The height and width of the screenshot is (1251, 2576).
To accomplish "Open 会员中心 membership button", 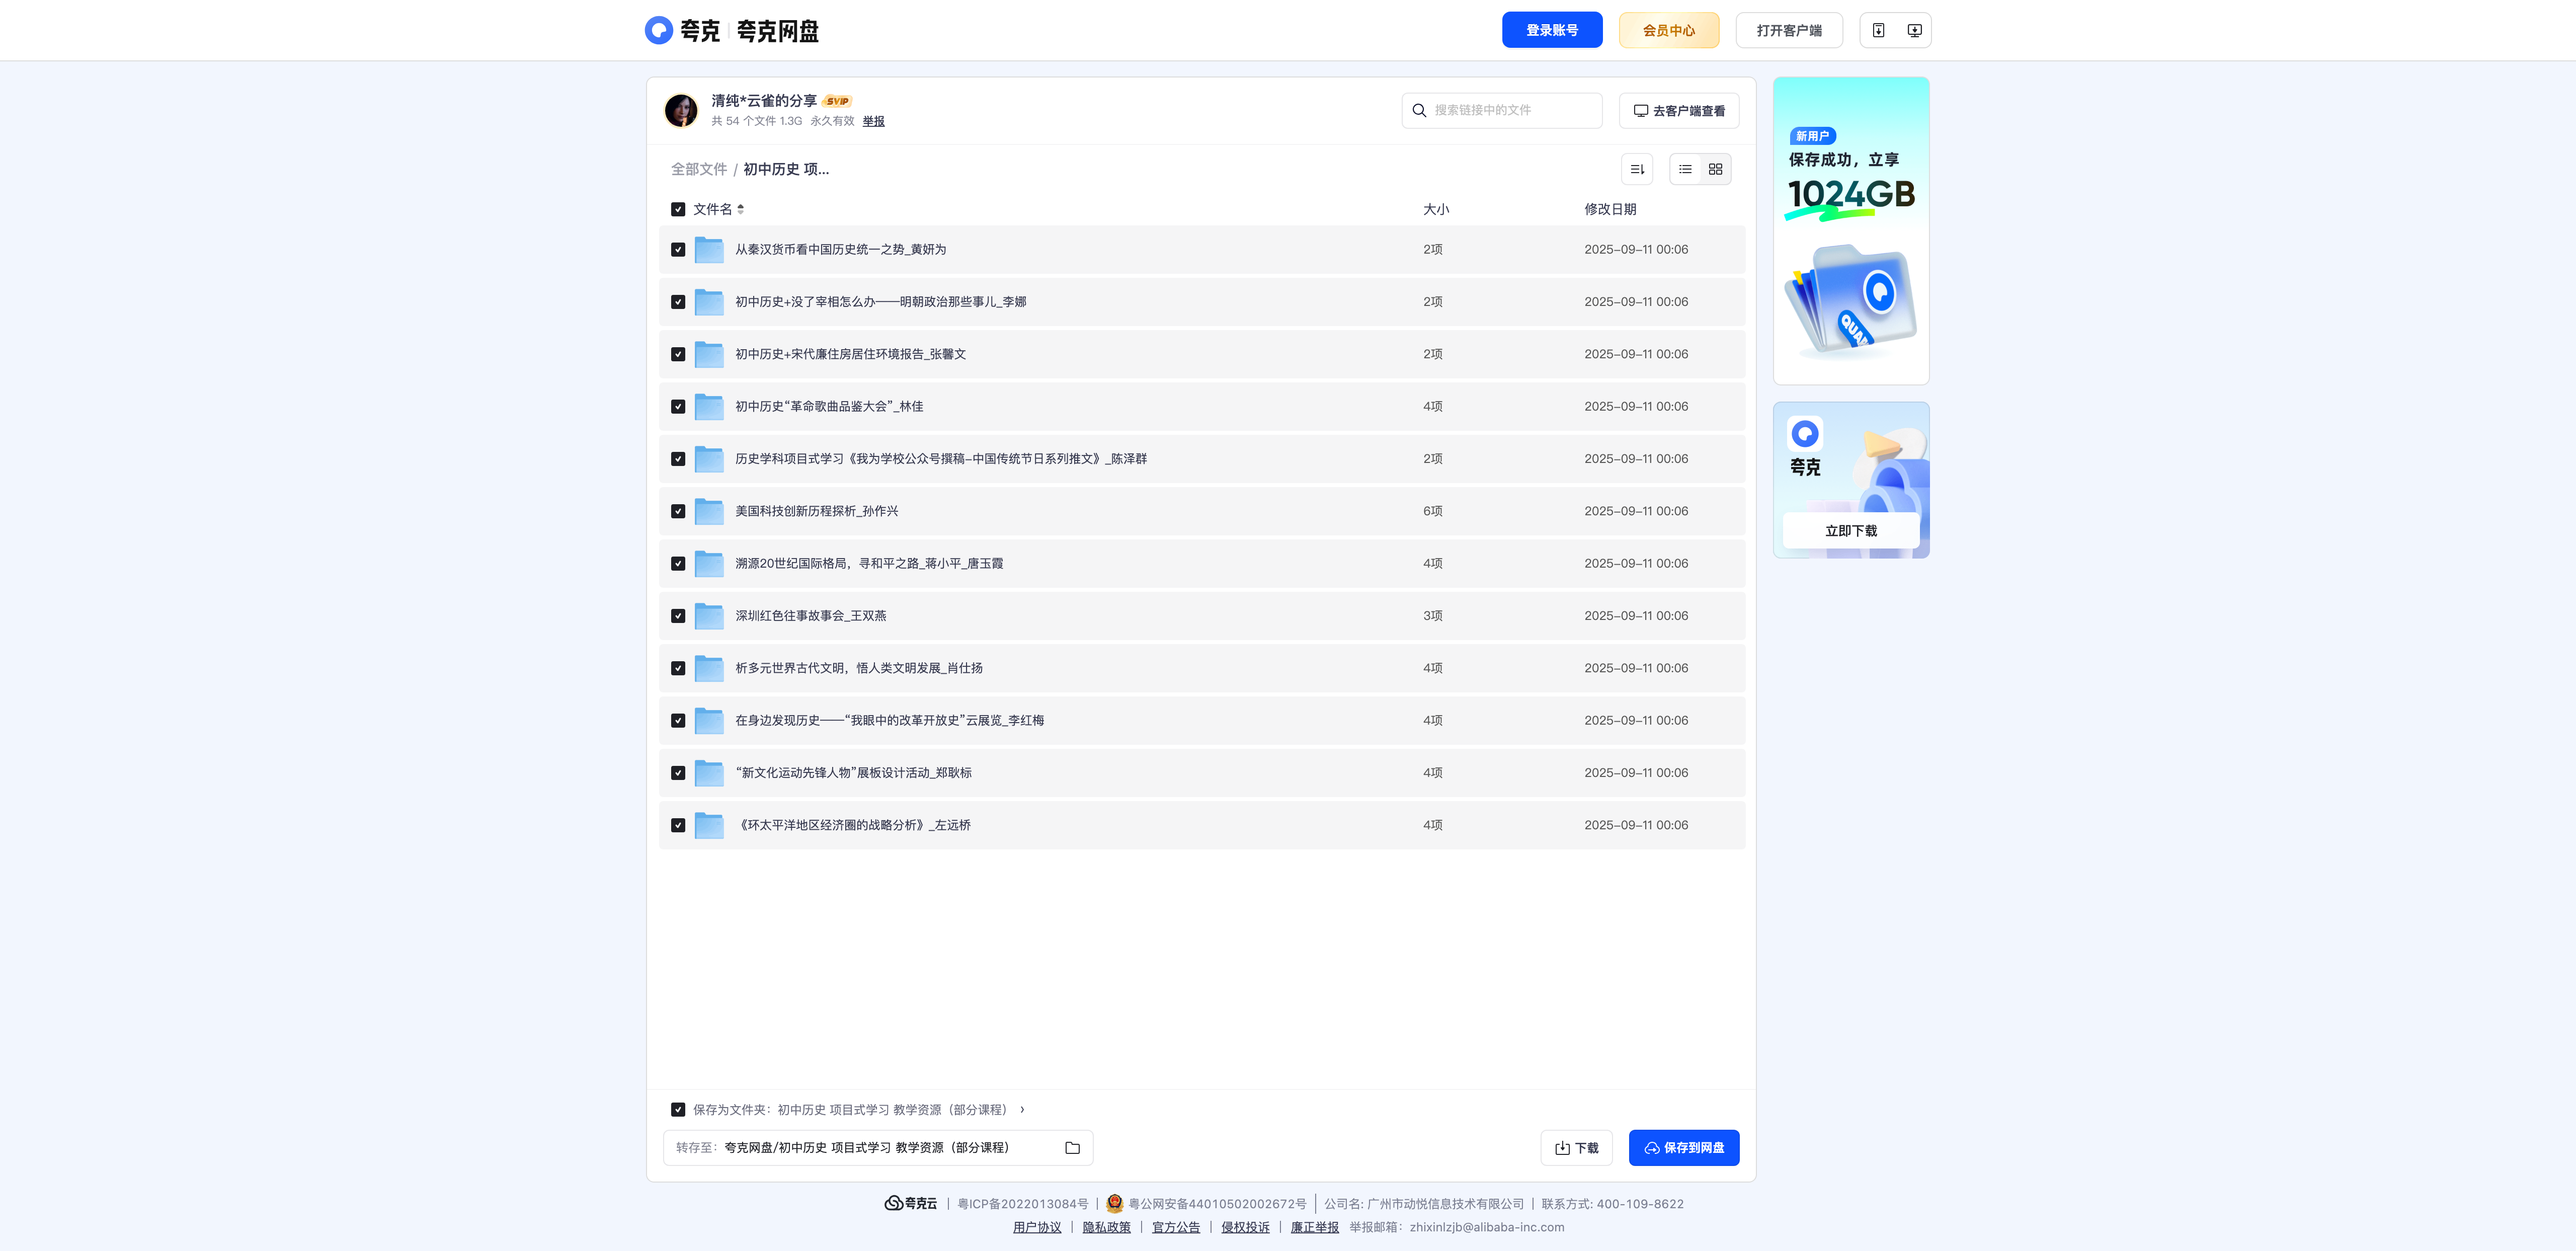I will click(x=1669, y=30).
